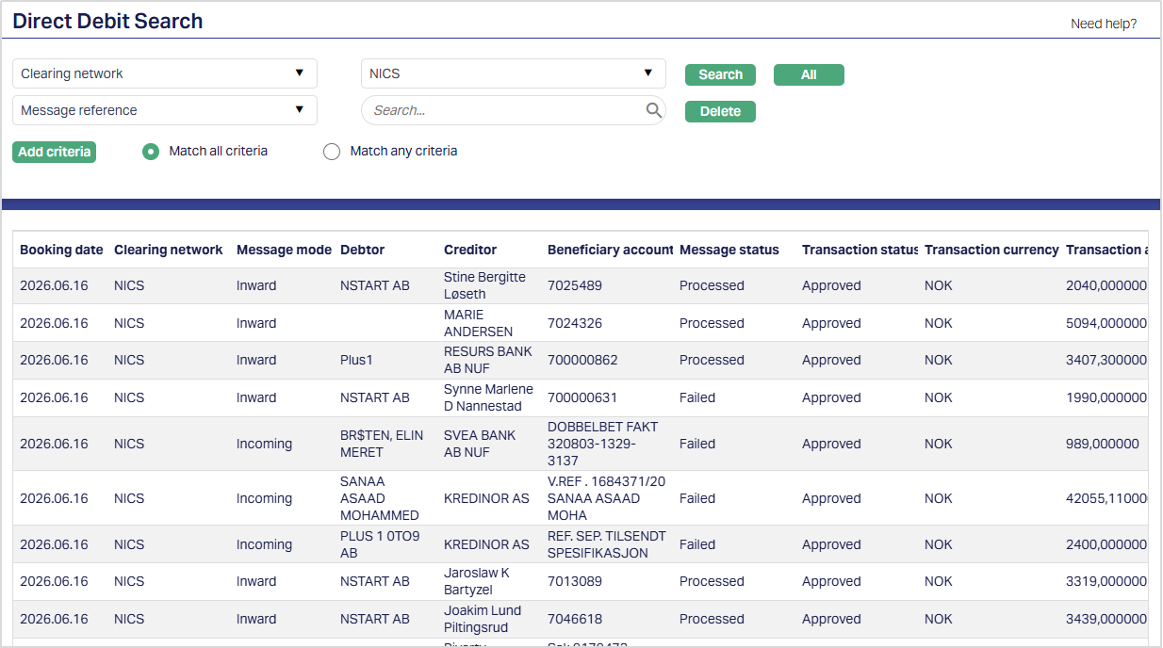Click the All button
The image size is (1163, 648).
(x=809, y=74)
